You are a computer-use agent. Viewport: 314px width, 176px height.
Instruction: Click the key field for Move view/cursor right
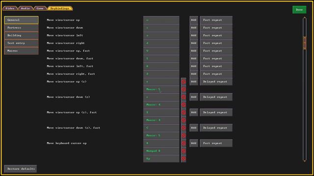pyautogui.click(x=161, y=43)
